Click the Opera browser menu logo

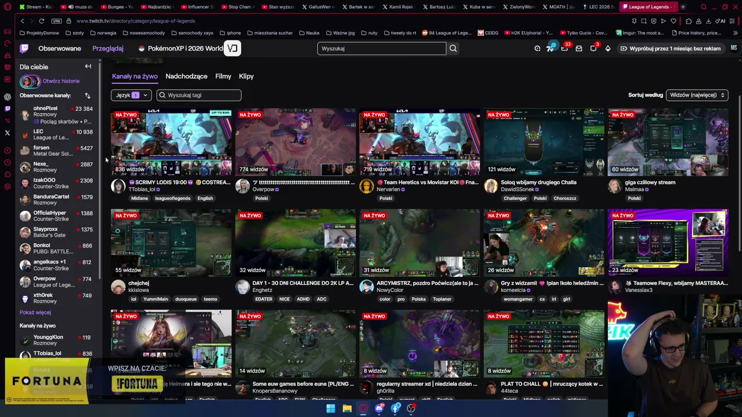click(8, 7)
